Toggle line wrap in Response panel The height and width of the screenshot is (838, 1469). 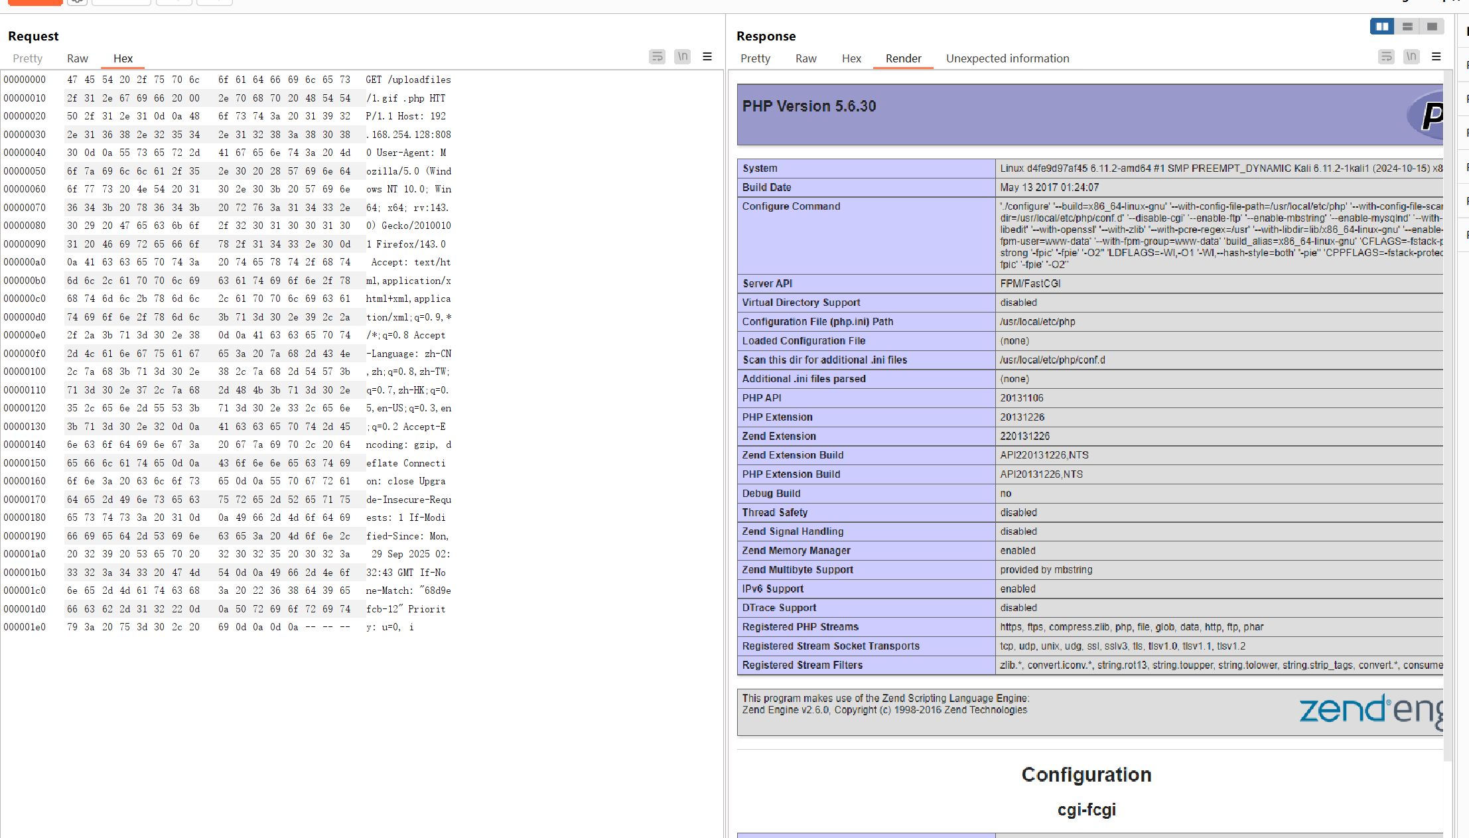pyautogui.click(x=1386, y=57)
